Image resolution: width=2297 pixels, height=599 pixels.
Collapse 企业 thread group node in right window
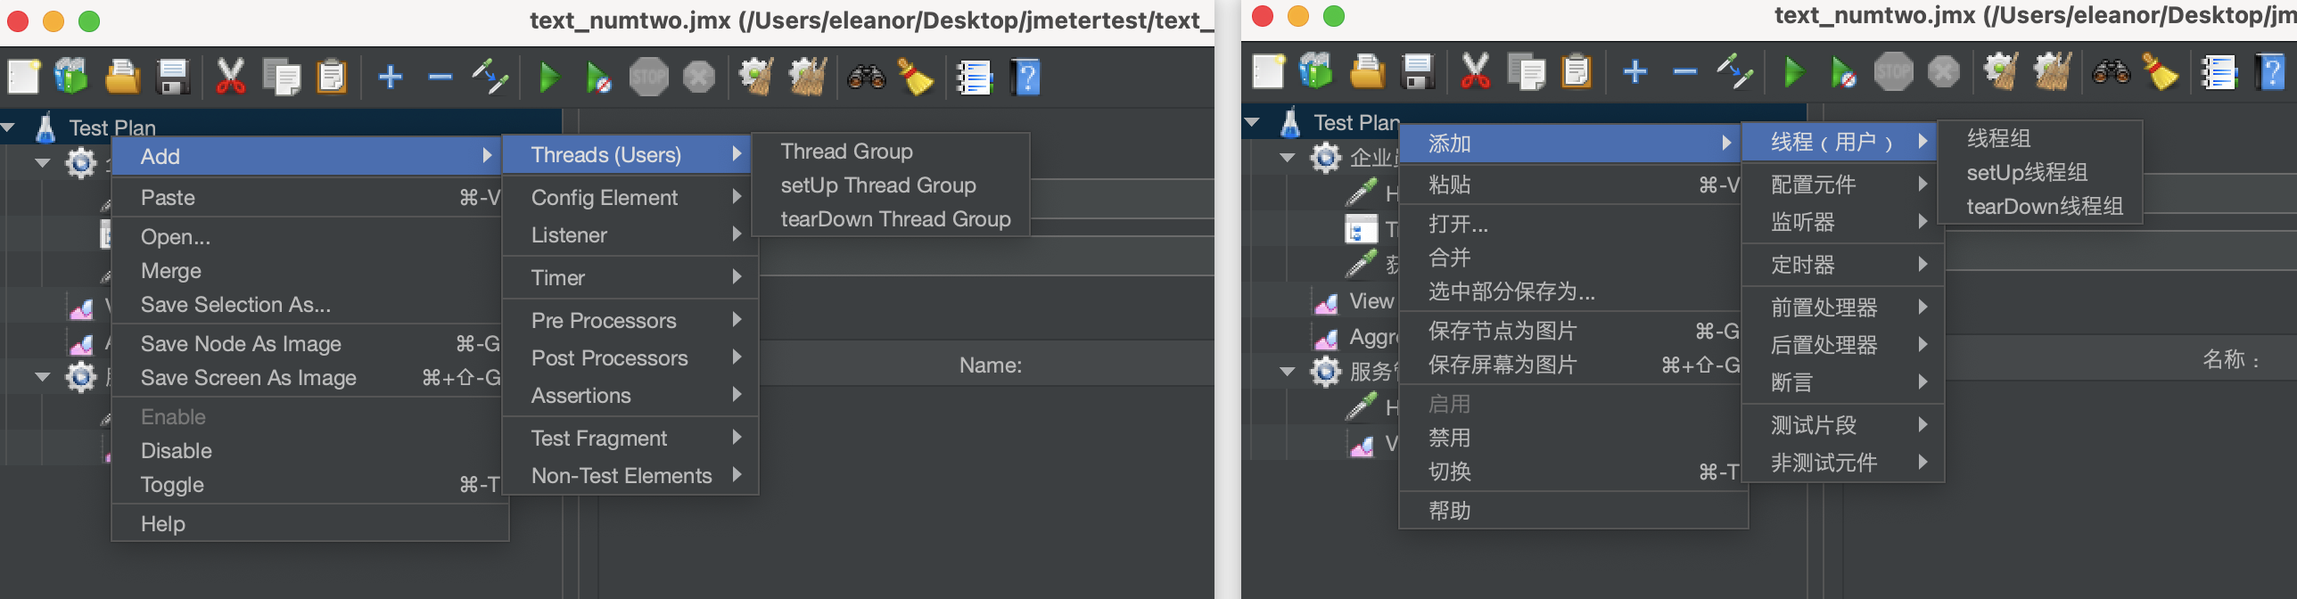tap(1287, 158)
